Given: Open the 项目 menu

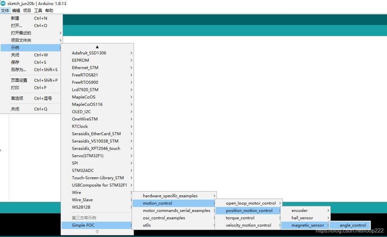Looking at the screenshot, I should tap(27, 11).
